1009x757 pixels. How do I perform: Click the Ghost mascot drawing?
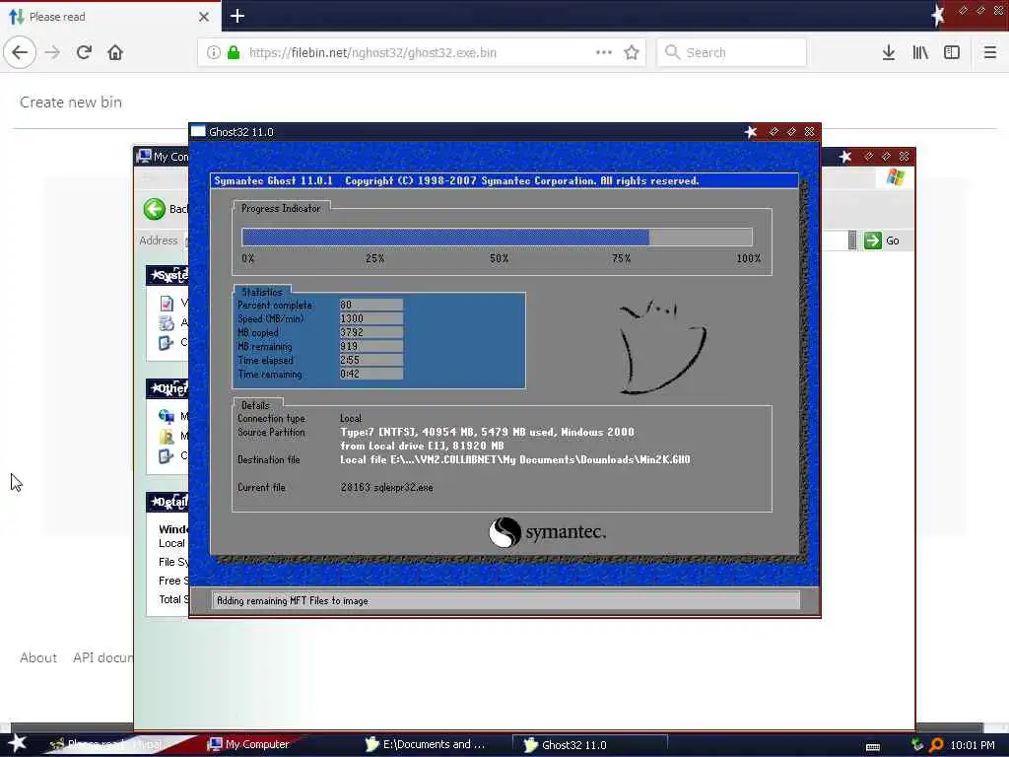click(x=661, y=346)
